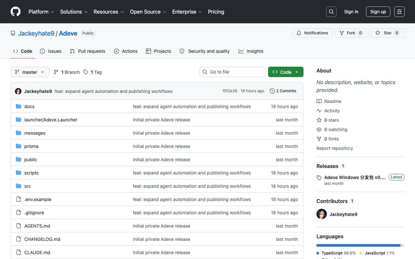The width and height of the screenshot is (415, 259).
Task: Open the 2 Commits history link
Action: pyautogui.click(x=283, y=91)
